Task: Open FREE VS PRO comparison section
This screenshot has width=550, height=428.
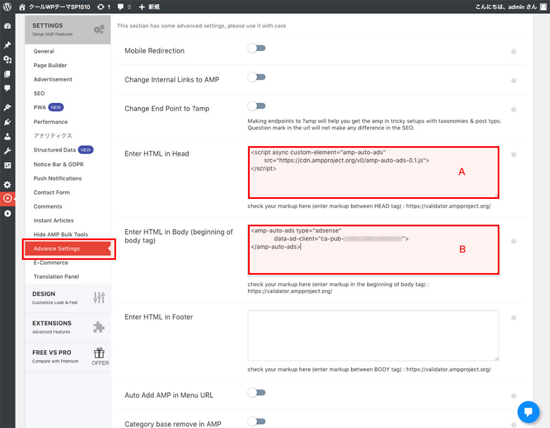Action: [68, 357]
